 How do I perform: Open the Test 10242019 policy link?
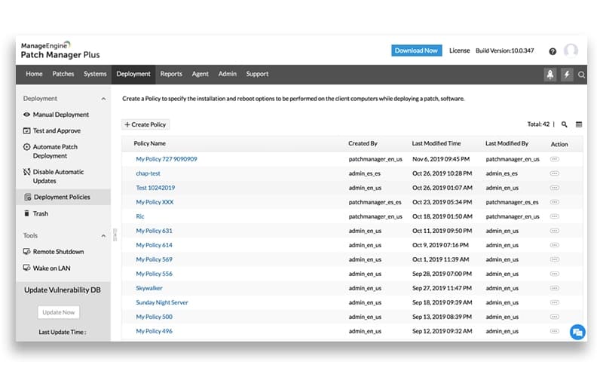coord(155,188)
